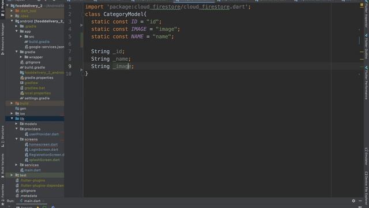The height and width of the screenshot is (208, 369).
Task: Hide the Run panel with the minimize icon
Action: tap(360, 200)
